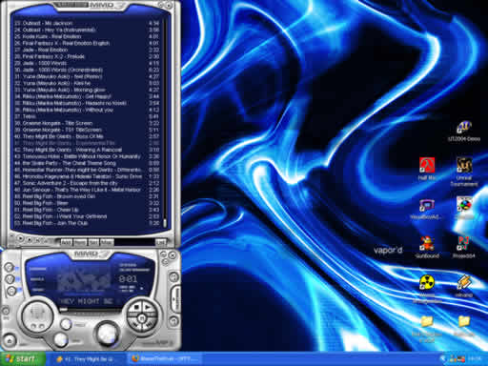Click the playlist Misc button

107,242
